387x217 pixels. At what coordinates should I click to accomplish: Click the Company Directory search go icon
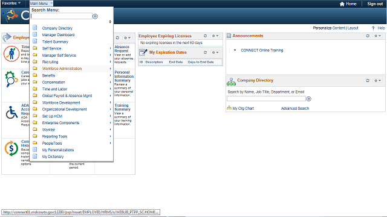click(x=308, y=99)
